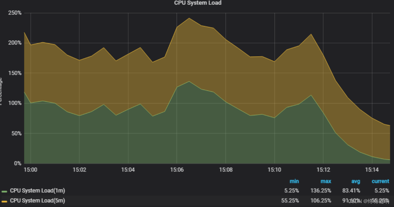
Task: Click the 15:04 time axis label
Action: [128, 170]
